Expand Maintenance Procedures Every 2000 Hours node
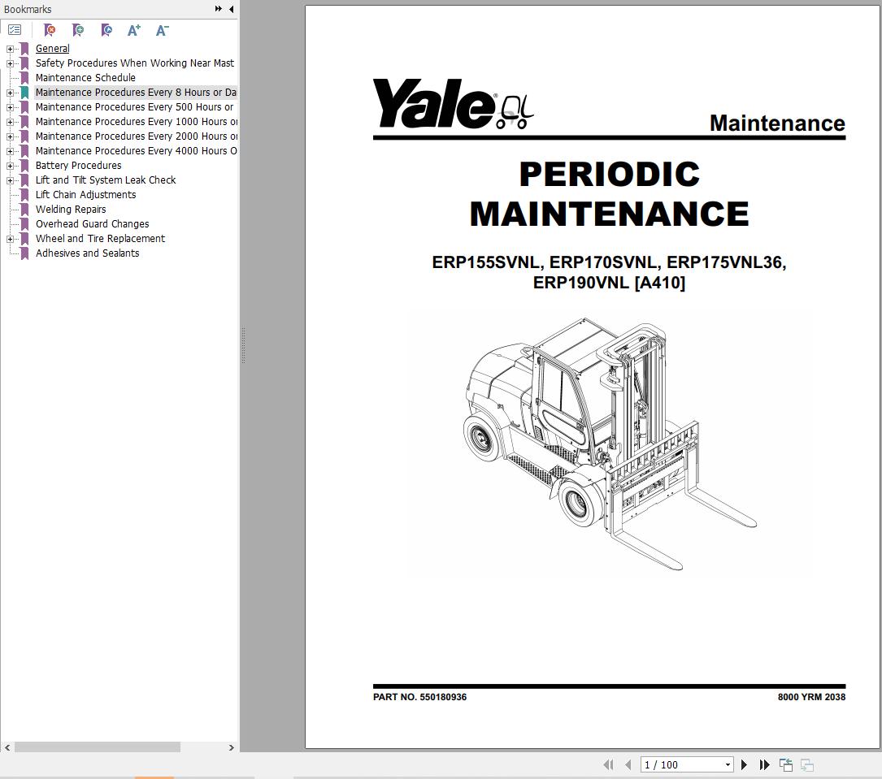Viewport: 882px width, 779px height. pyautogui.click(x=10, y=136)
